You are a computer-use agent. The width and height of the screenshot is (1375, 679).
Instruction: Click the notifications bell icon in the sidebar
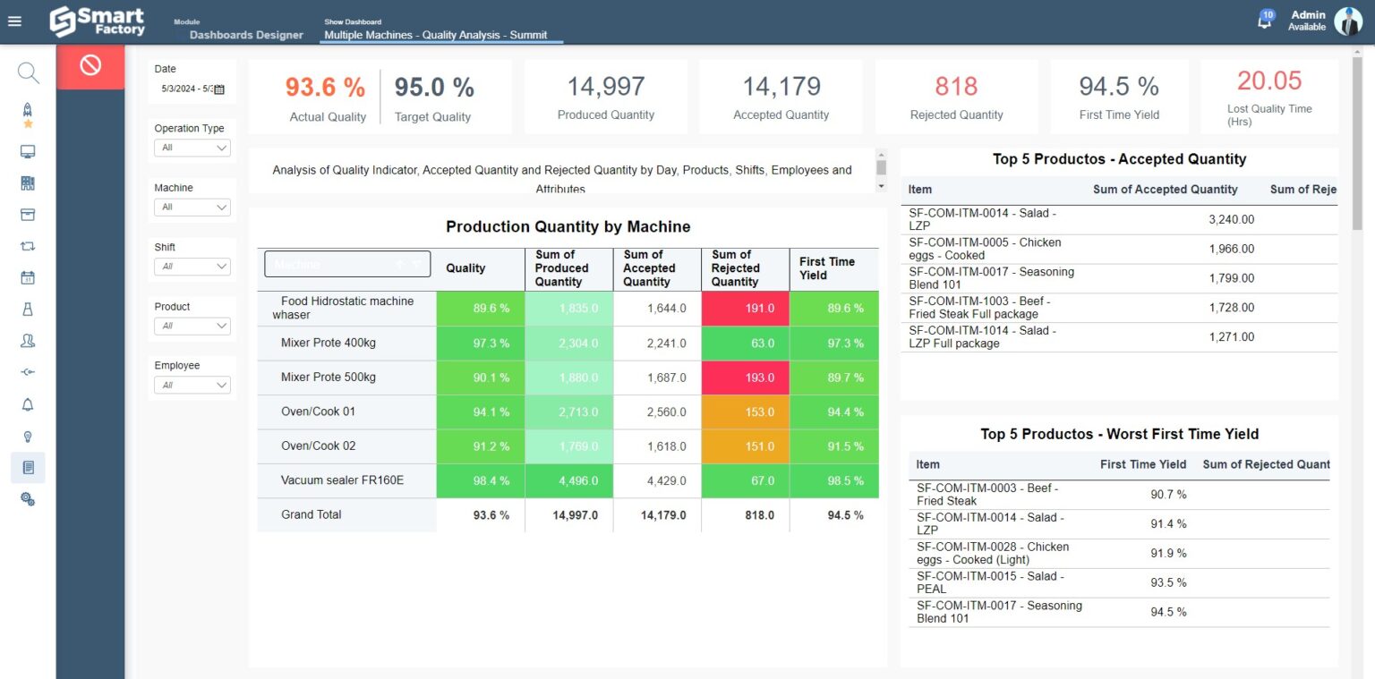(x=27, y=404)
